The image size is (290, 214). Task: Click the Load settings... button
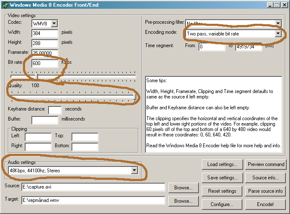point(222,164)
